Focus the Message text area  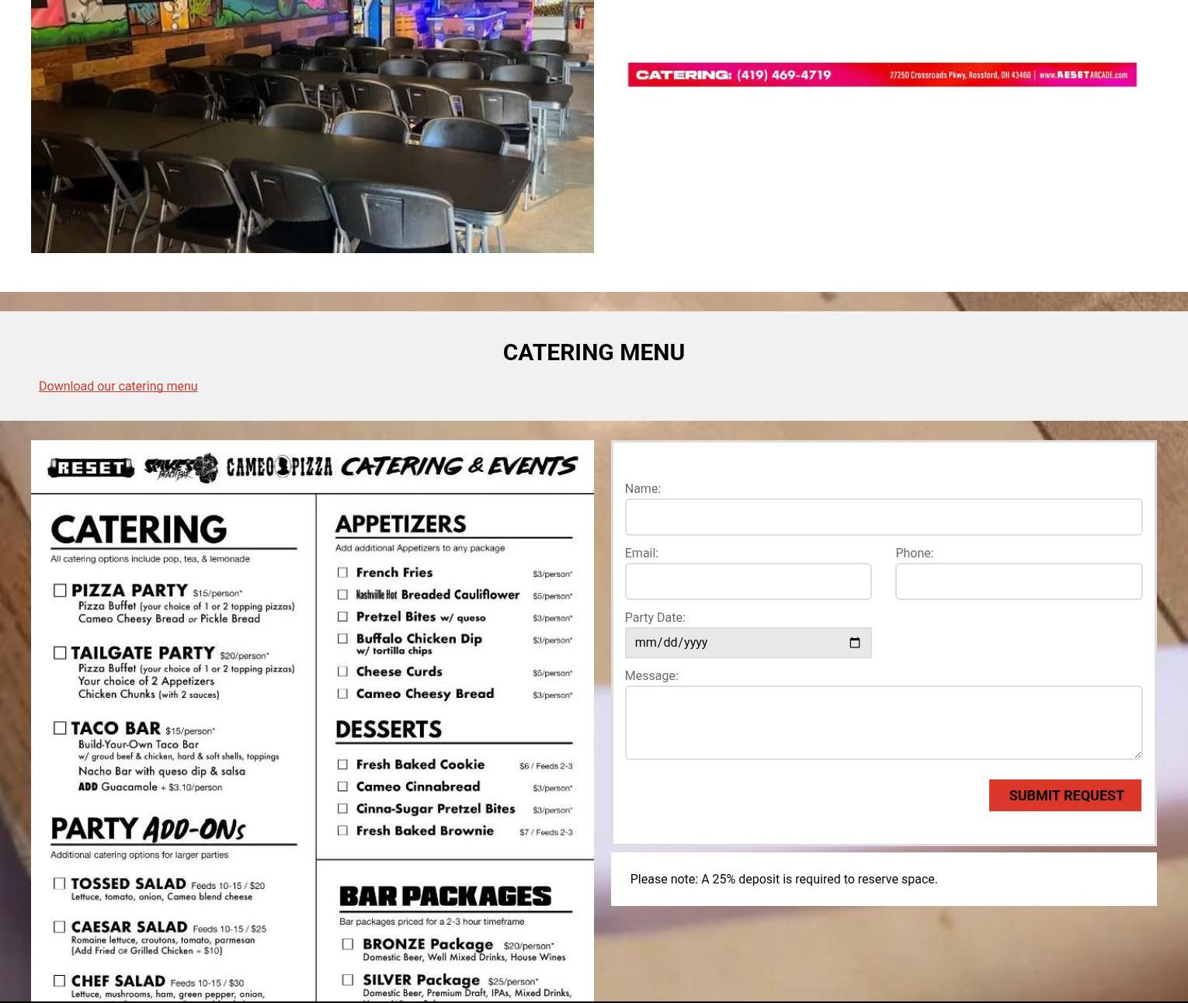click(884, 723)
